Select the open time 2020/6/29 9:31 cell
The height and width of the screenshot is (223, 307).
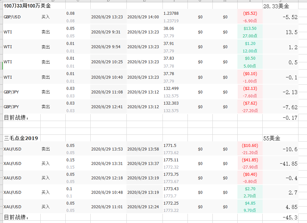coord(106,32)
